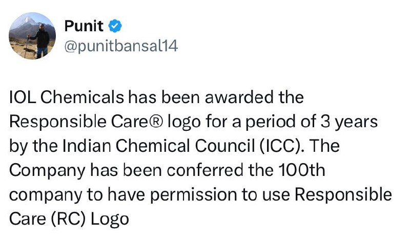The image size is (410, 238).
Task: Click the blue verified badge beside Punit
Action: pos(115,26)
